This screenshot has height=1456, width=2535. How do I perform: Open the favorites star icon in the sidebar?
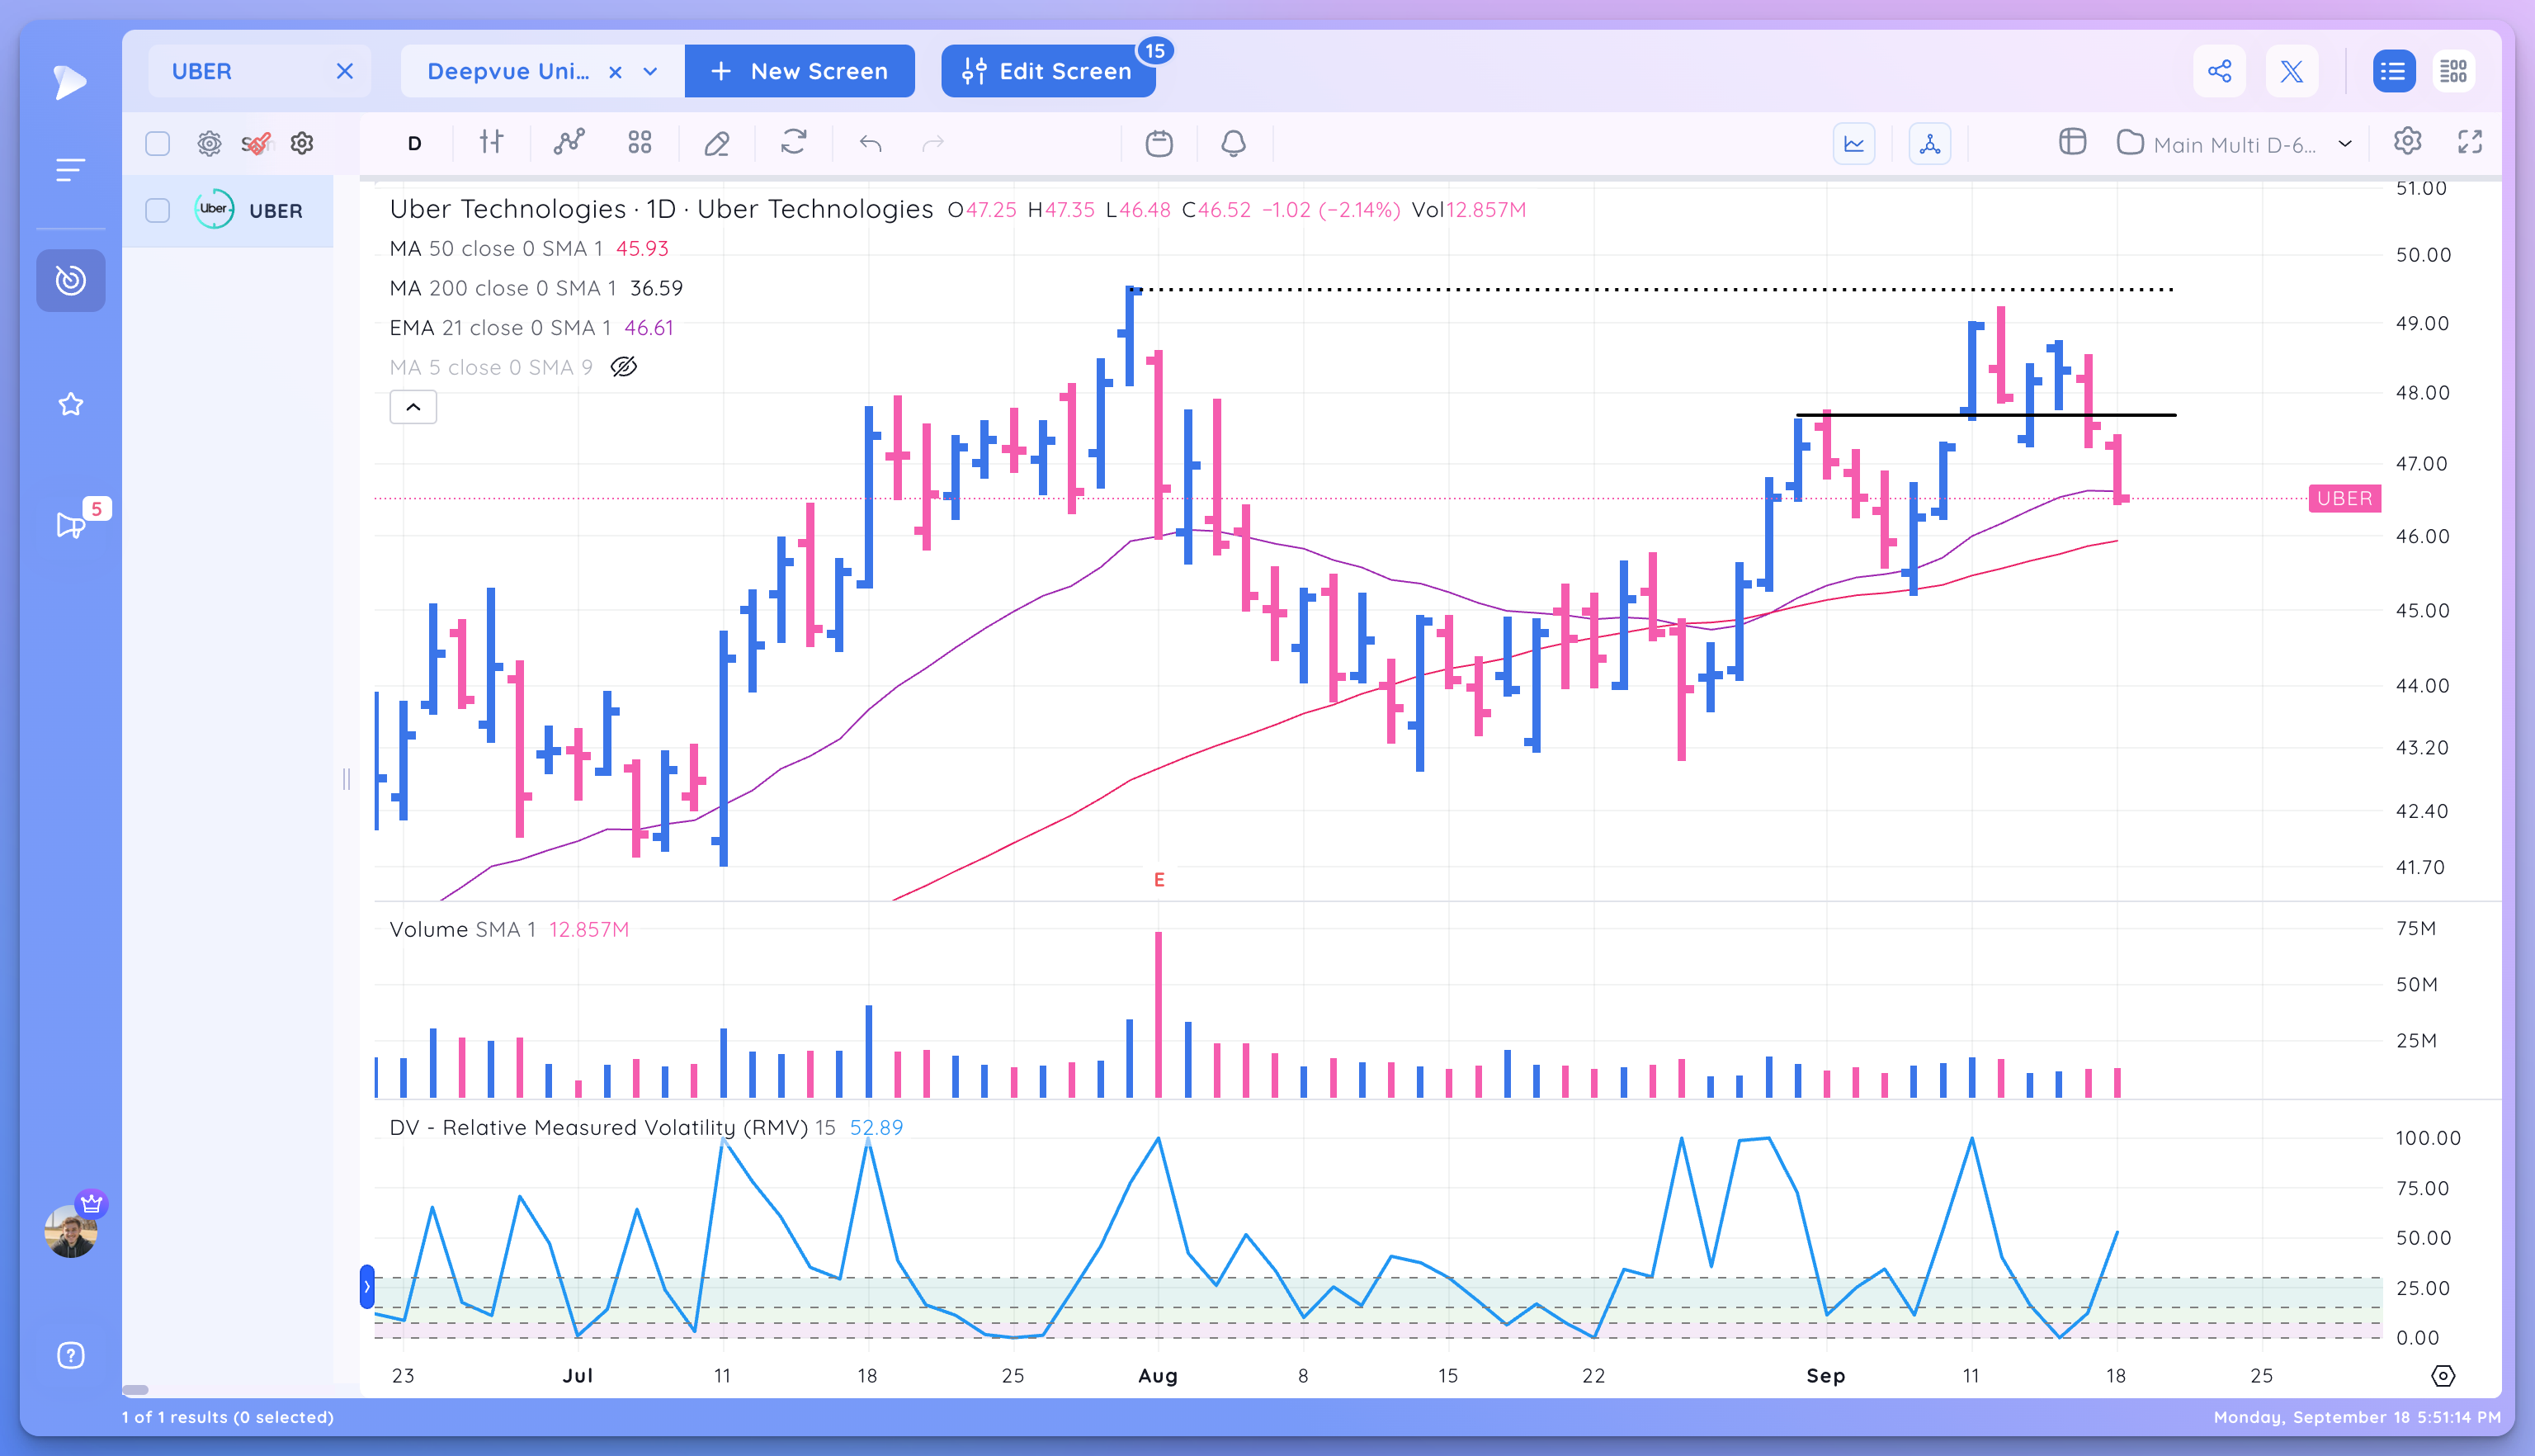(x=70, y=404)
